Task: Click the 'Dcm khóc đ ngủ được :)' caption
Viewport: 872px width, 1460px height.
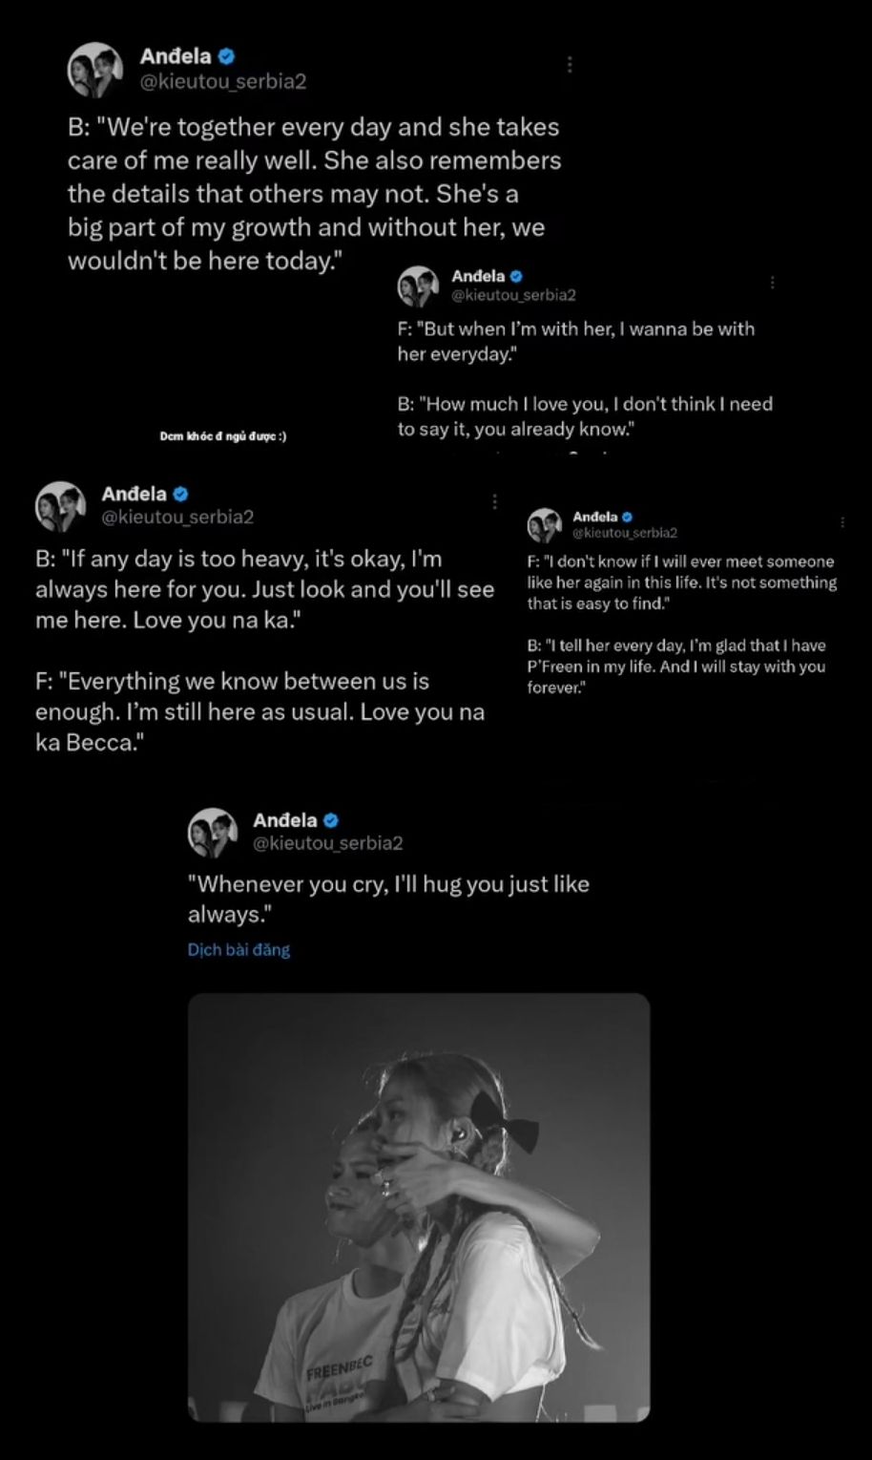Action: (223, 436)
